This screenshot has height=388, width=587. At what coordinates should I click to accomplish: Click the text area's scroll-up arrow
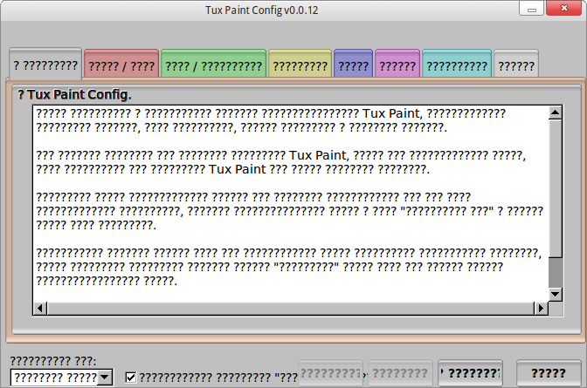point(556,112)
